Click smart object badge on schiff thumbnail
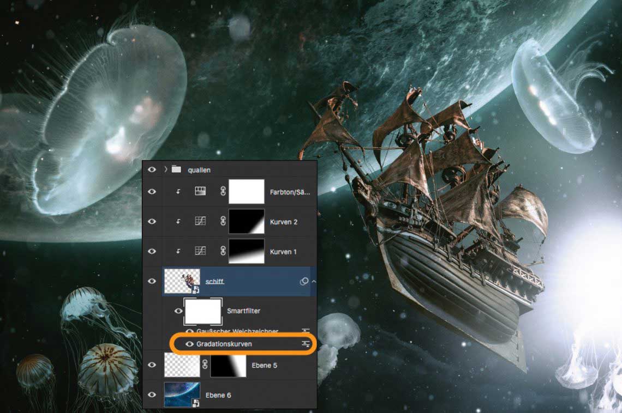Image resolution: width=622 pixels, height=413 pixels. click(x=195, y=290)
